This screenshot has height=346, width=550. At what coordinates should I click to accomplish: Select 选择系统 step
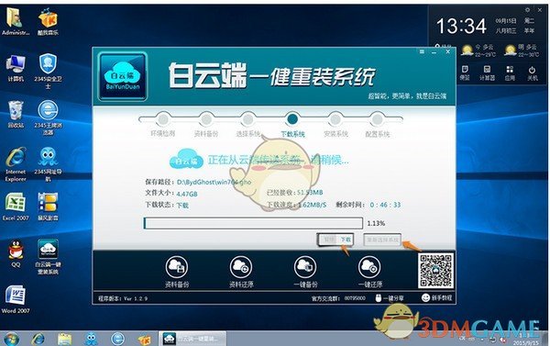(248, 125)
